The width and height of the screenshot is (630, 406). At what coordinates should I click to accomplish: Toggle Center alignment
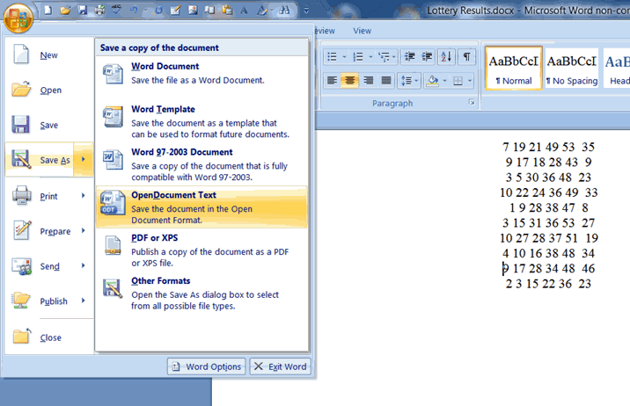pyautogui.click(x=350, y=81)
